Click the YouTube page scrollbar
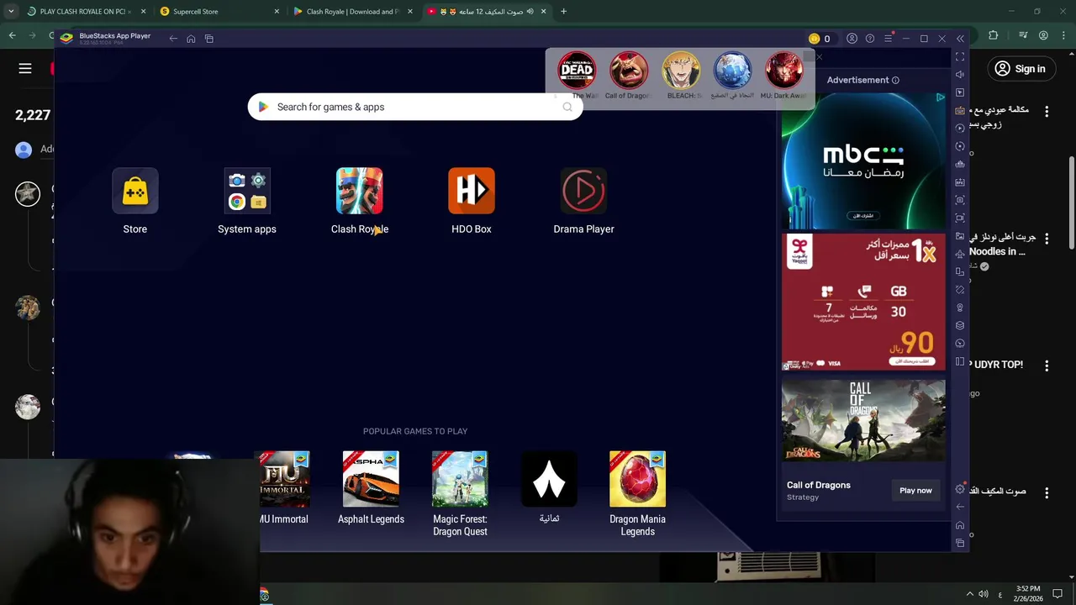The width and height of the screenshot is (1076, 605). click(x=1072, y=202)
